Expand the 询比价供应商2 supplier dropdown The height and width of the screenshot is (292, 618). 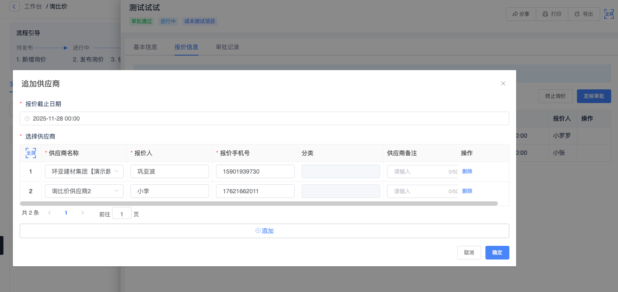tap(84, 191)
